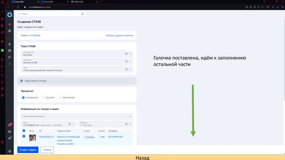The width and height of the screenshot is (285, 160).
Task: Click the Получена status badge
Action: 89,137
